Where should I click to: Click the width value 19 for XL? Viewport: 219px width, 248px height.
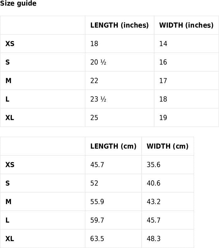163,118
